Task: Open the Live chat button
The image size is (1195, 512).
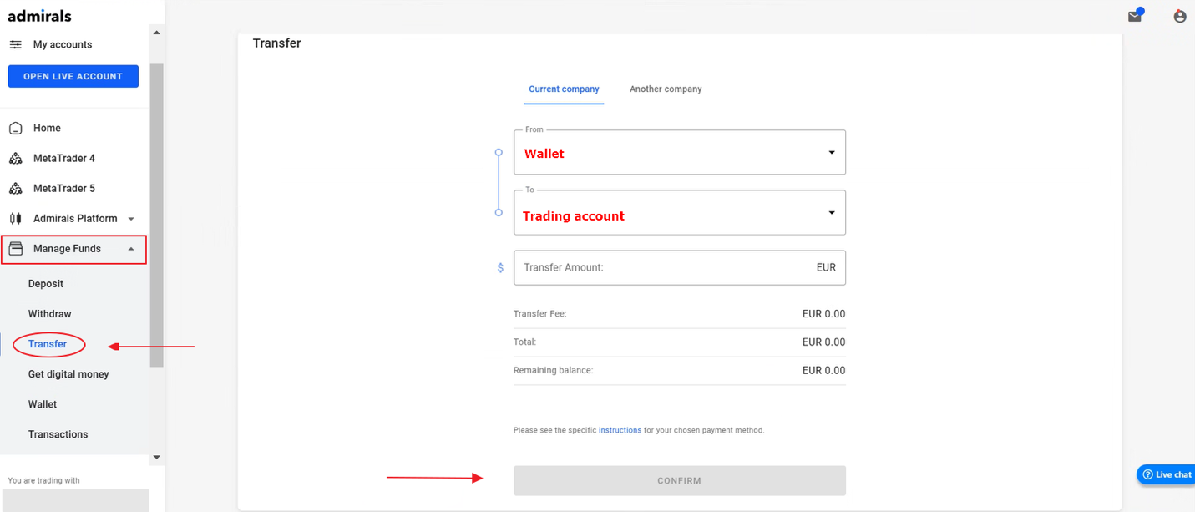Action: coord(1167,474)
